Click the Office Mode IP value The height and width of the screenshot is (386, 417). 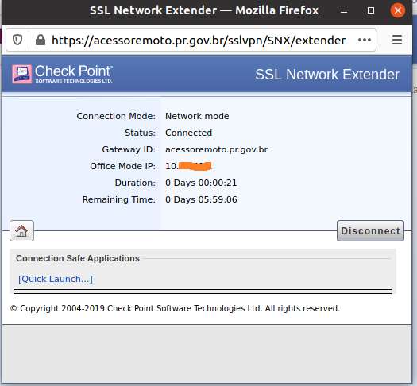click(188, 166)
